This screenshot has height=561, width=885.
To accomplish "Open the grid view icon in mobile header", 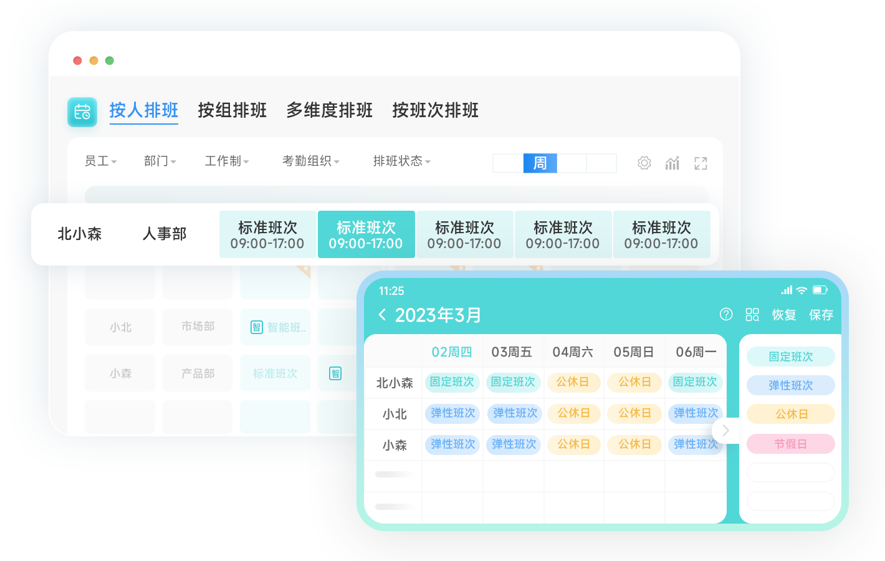I will click(752, 315).
